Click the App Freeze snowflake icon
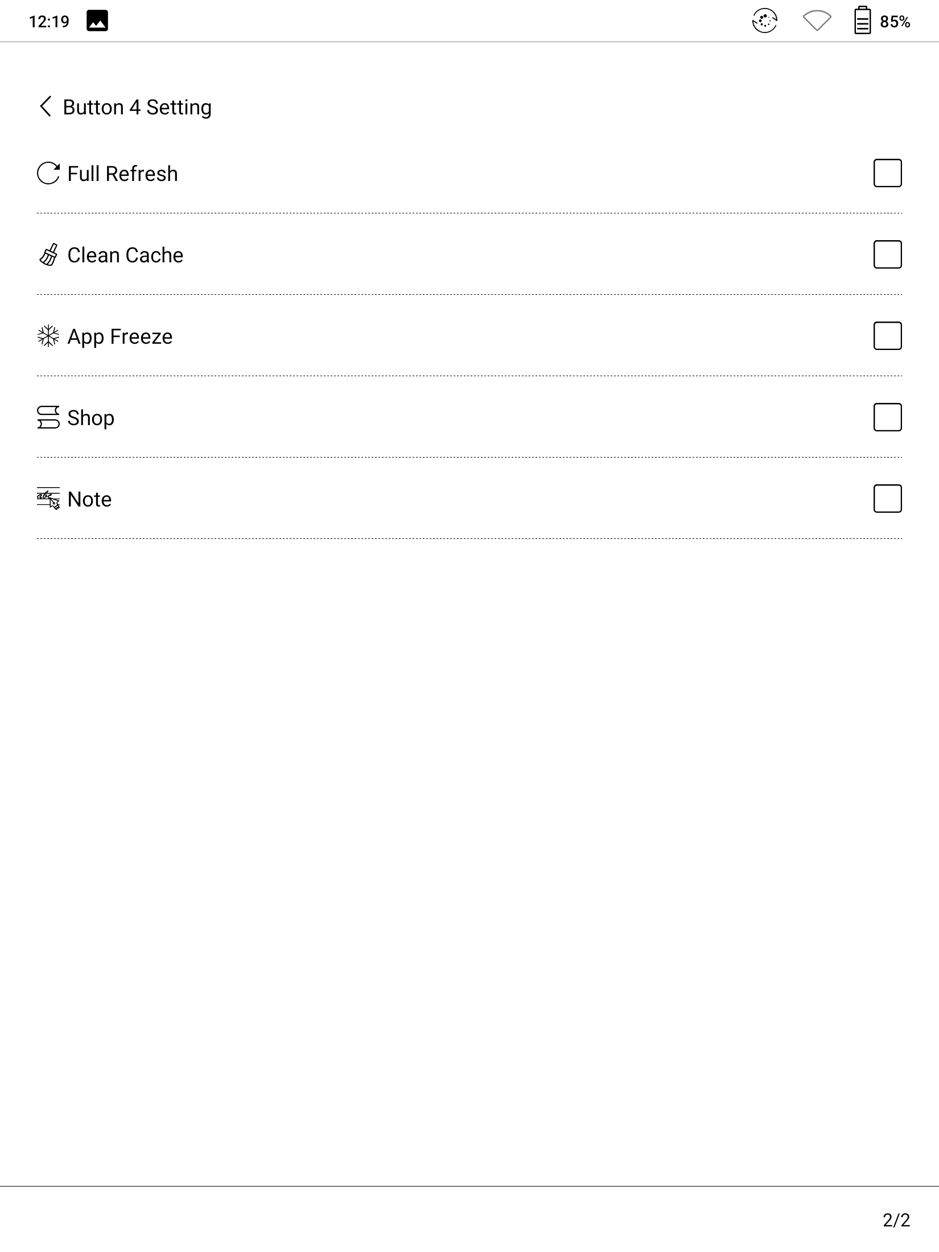 pyautogui.click(x=48, y=336)
